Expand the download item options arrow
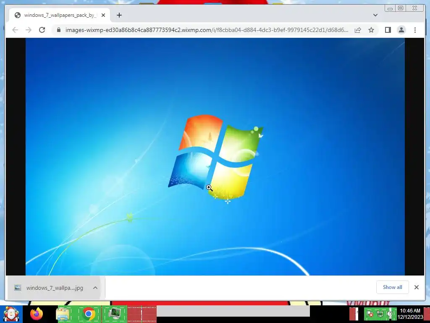Image resolution: width=430 pixels, height=323 pixels. coord(95,288)
